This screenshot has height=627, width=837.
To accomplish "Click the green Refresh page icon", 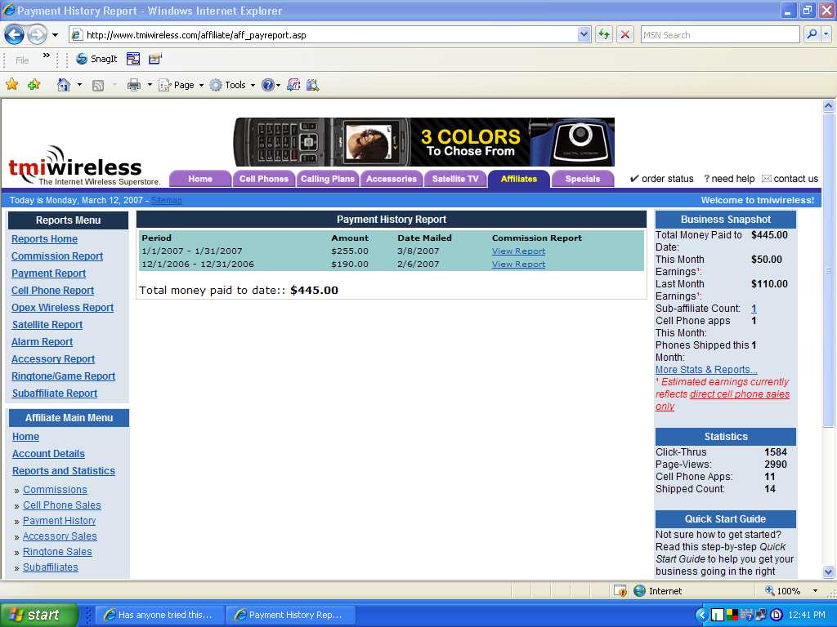I will [x=604, y=35].
